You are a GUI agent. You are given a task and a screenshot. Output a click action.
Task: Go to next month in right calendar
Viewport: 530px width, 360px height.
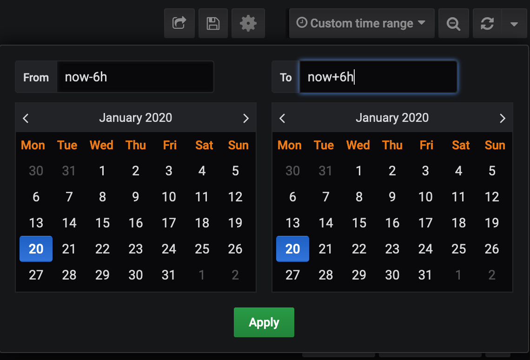pyautogui.click(x=503, y=118)
